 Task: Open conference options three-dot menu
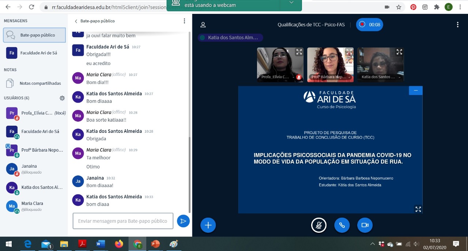coord(457,25)
